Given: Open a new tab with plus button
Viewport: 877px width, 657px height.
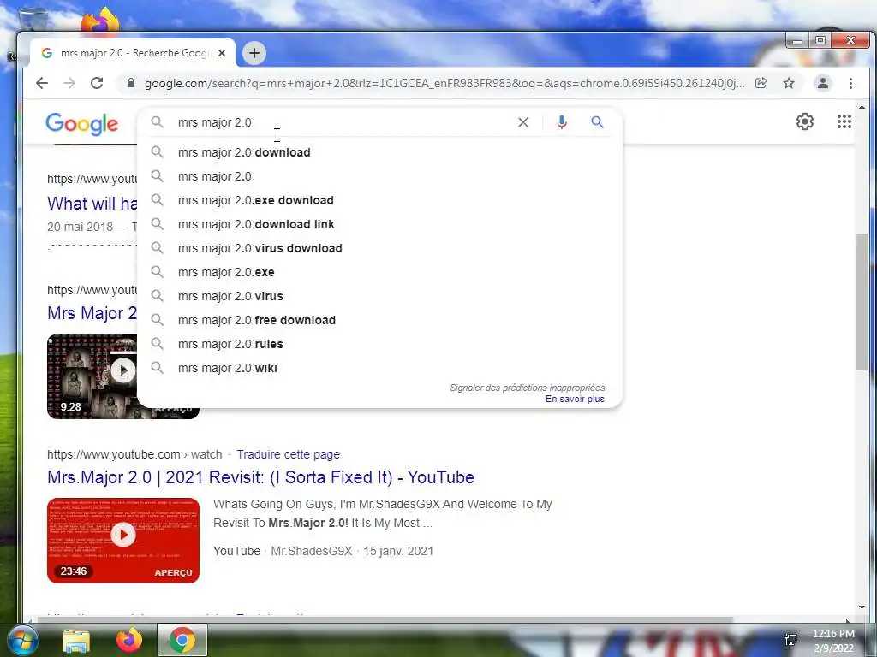Looking at the screenshot, I should click(x=254, y=53).
